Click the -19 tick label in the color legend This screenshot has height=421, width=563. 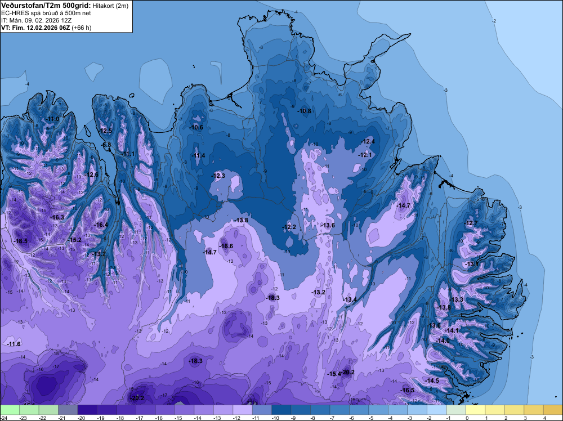click(x=101, y=418)
